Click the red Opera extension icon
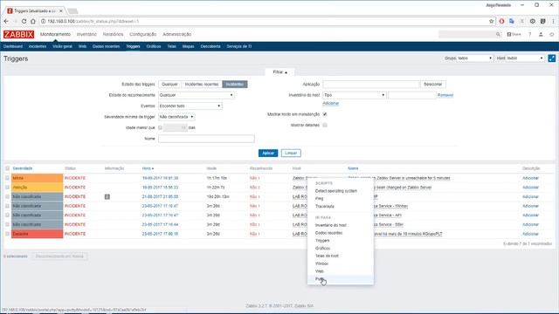This screenshot has height=314, width=559. (x=501, y=21)
